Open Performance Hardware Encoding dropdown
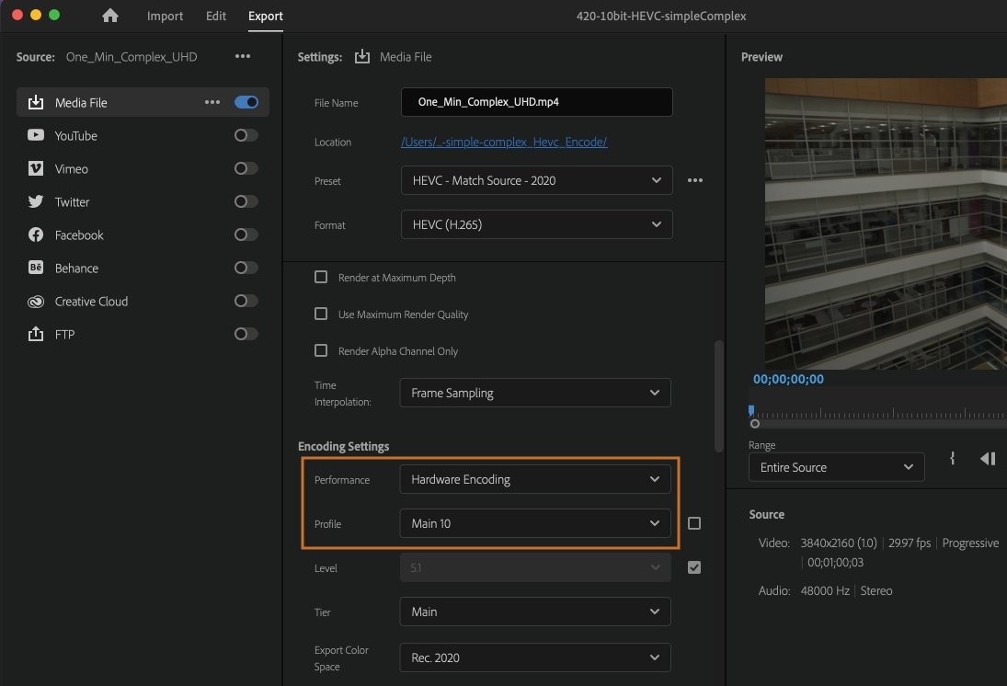The image size is (1007, 686). pos(535,479)
